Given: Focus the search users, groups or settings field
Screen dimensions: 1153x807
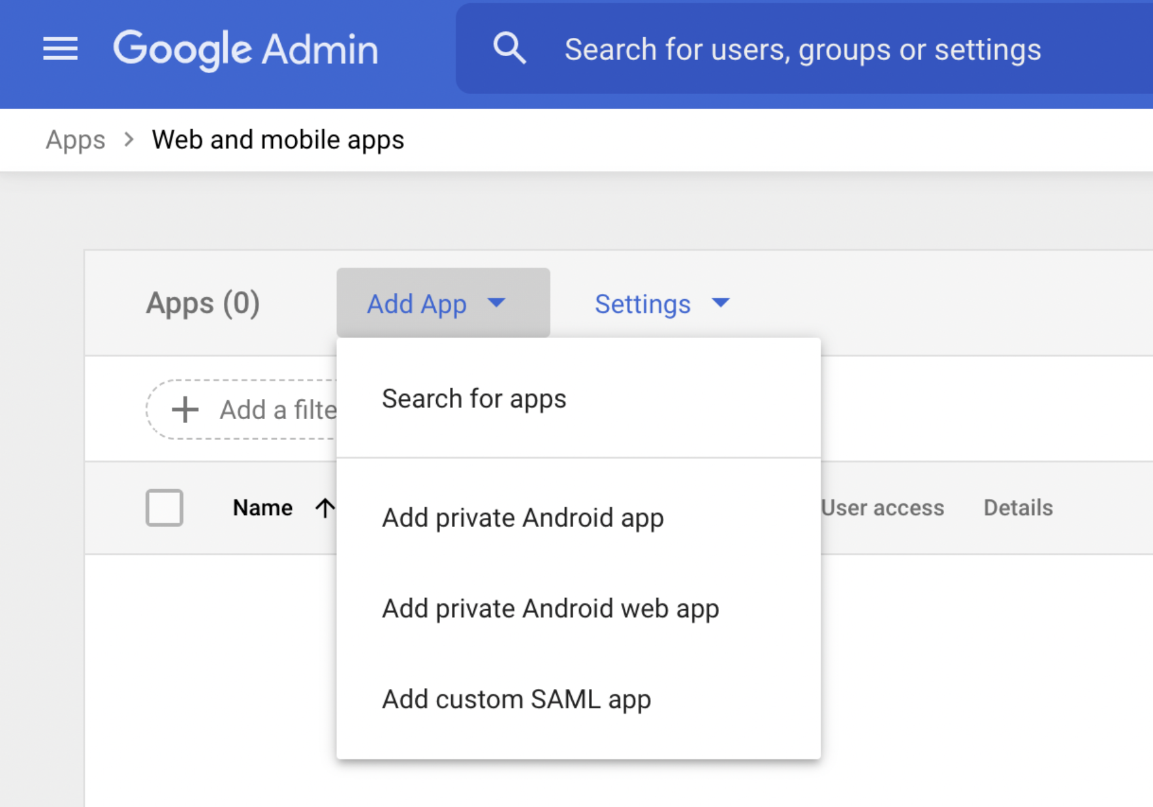Looking at the screenshot, I should click(804, 49).
